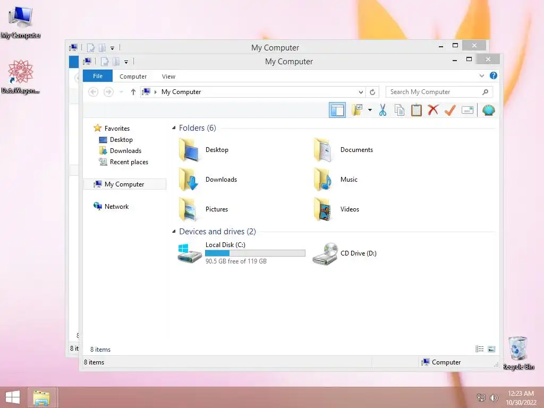Switch to large icons view in status bar
Image resolution: width=544 pixels, height=408 pixels.
pyautogui.click(x=491, y=349)
